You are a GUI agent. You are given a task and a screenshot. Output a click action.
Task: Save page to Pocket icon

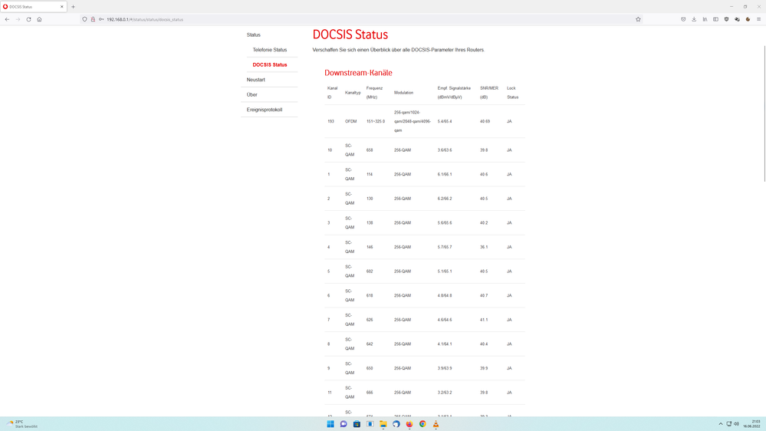[x=683, y=19]
